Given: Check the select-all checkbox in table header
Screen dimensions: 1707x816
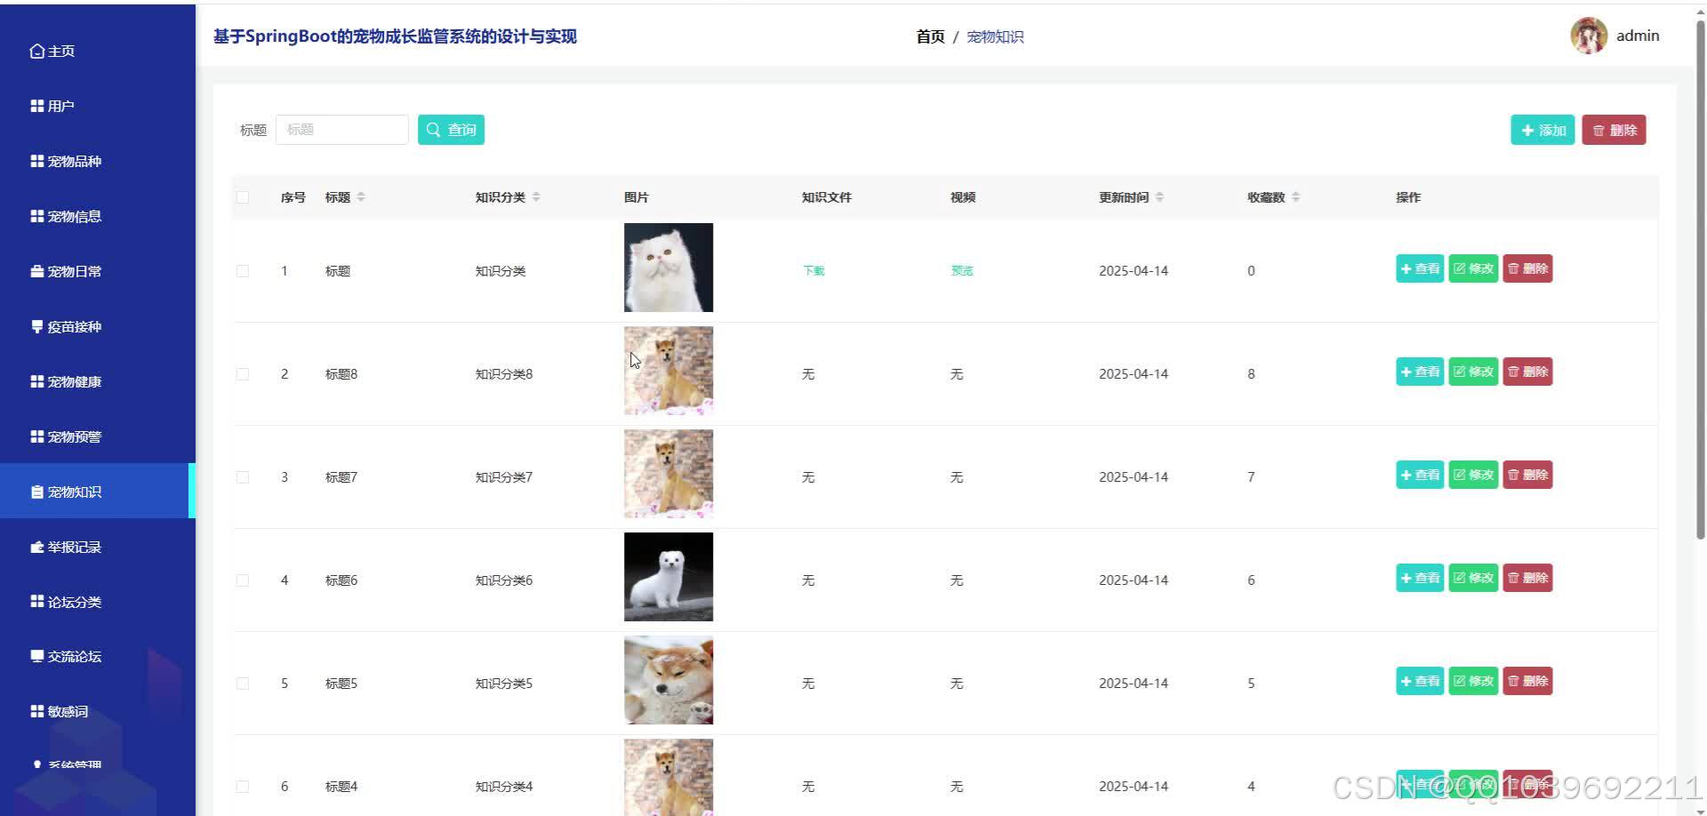Looking at the screenshot, I should pos(243,196).
